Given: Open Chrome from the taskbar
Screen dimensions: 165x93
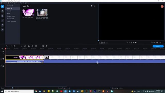Looking at the screenshot, I should tap(36, 91).
